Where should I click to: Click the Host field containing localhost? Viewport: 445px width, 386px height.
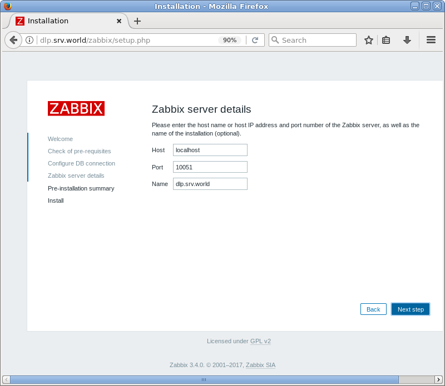coord(210,150)
